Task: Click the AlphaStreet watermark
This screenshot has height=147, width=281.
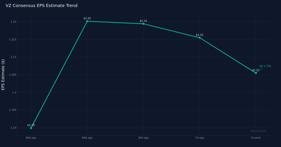Action: coord(258,131)
